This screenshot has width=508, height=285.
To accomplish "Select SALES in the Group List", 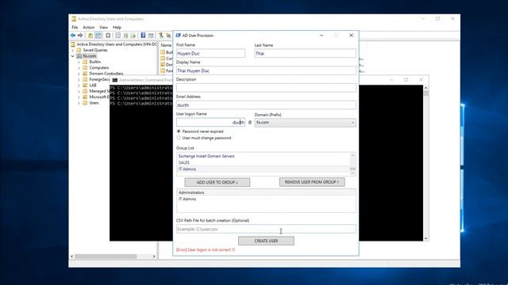I will click(264, 162).
